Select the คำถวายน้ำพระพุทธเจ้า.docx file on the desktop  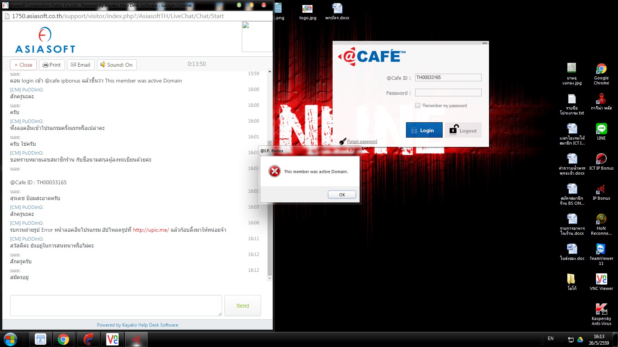click(x=572, y=164)
